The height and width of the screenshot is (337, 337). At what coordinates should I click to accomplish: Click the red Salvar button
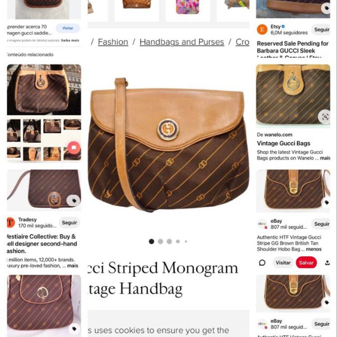tap(306, 262)
